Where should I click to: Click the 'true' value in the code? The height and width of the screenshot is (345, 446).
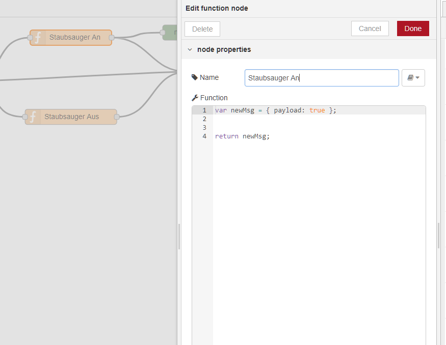click(x=317, y=110)
